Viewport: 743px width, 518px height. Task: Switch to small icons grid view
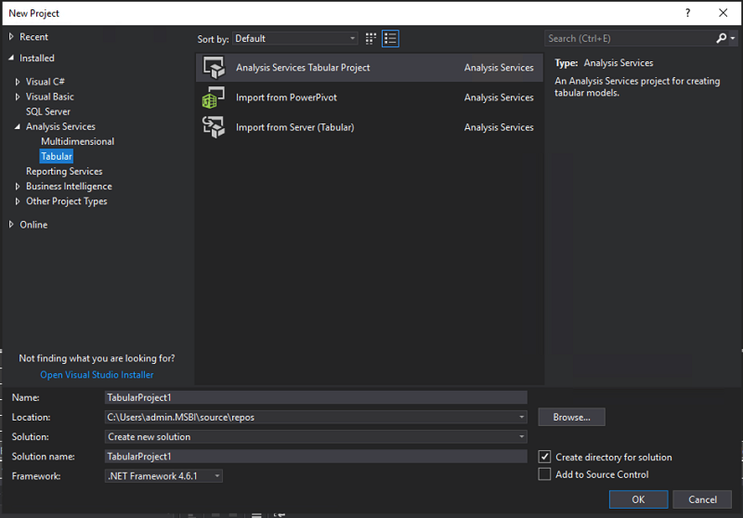coord(371,38)
